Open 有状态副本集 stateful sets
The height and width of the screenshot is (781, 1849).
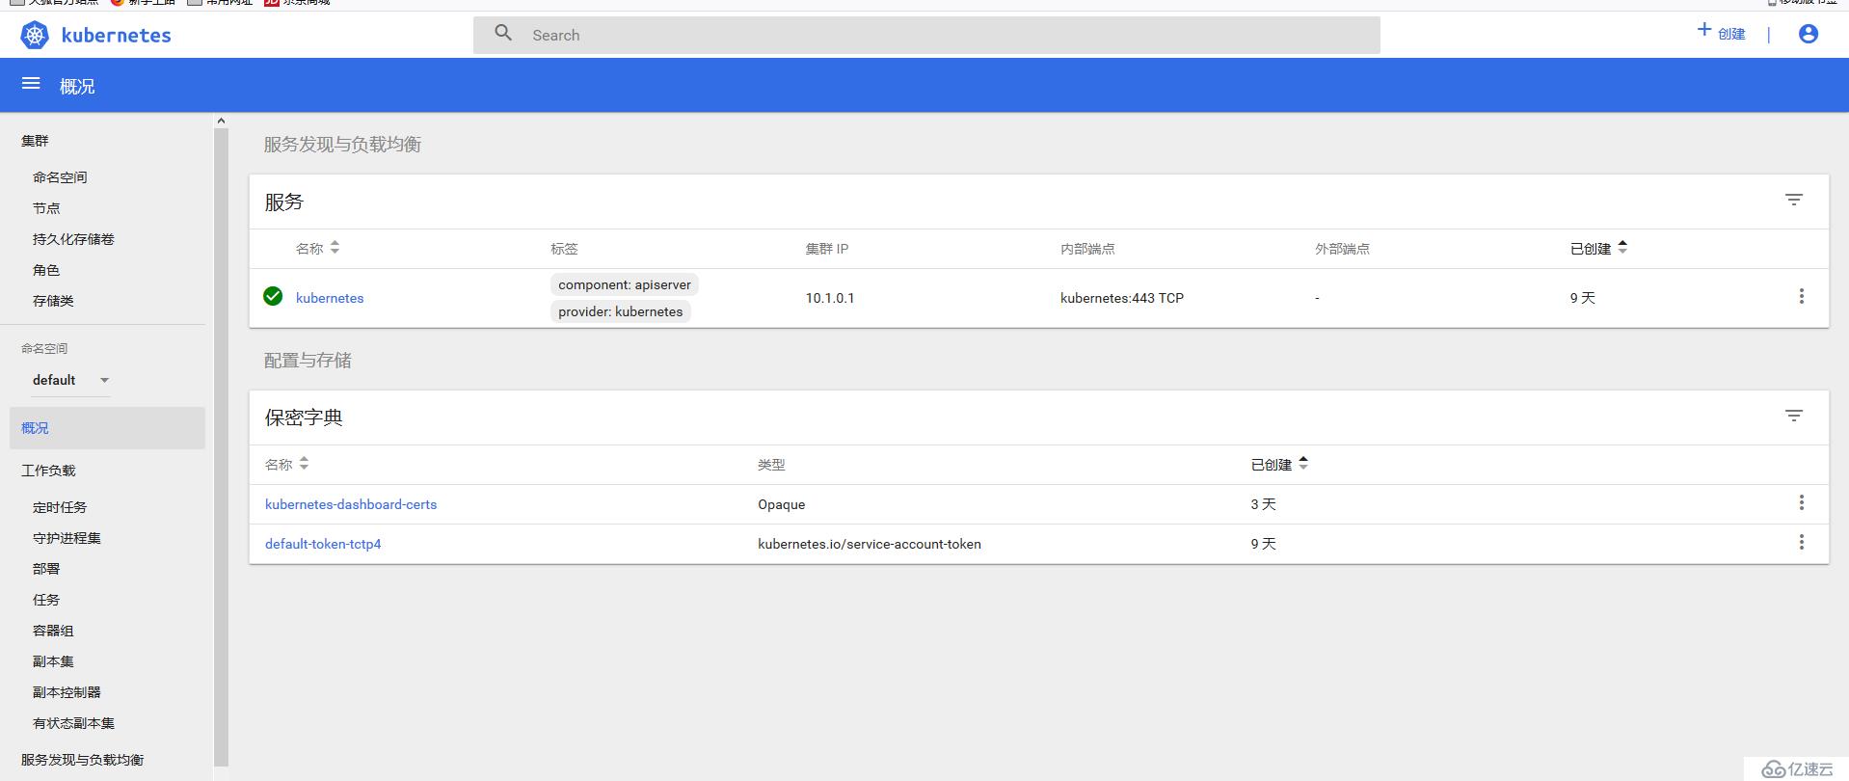tap(73, 723)
